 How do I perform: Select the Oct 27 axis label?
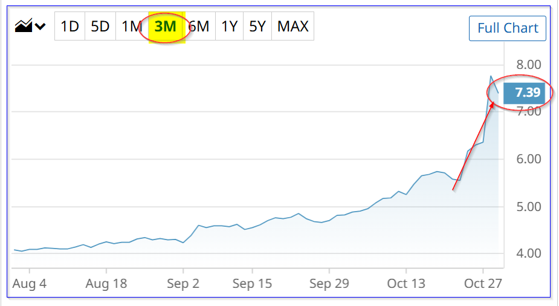[x=483, y=283]
